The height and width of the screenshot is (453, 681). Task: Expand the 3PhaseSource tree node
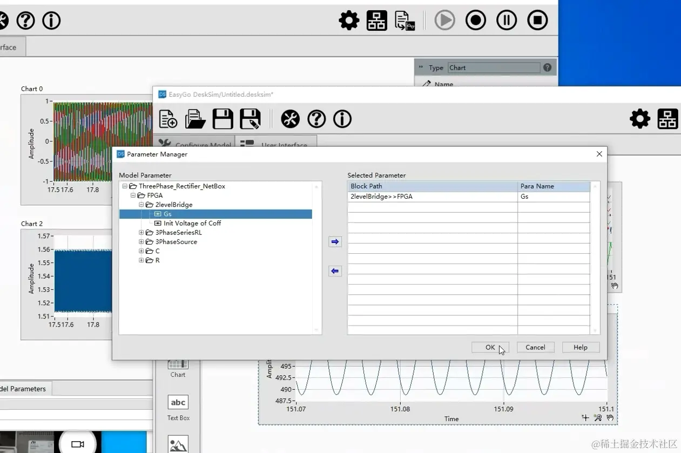tap(141, 242)
